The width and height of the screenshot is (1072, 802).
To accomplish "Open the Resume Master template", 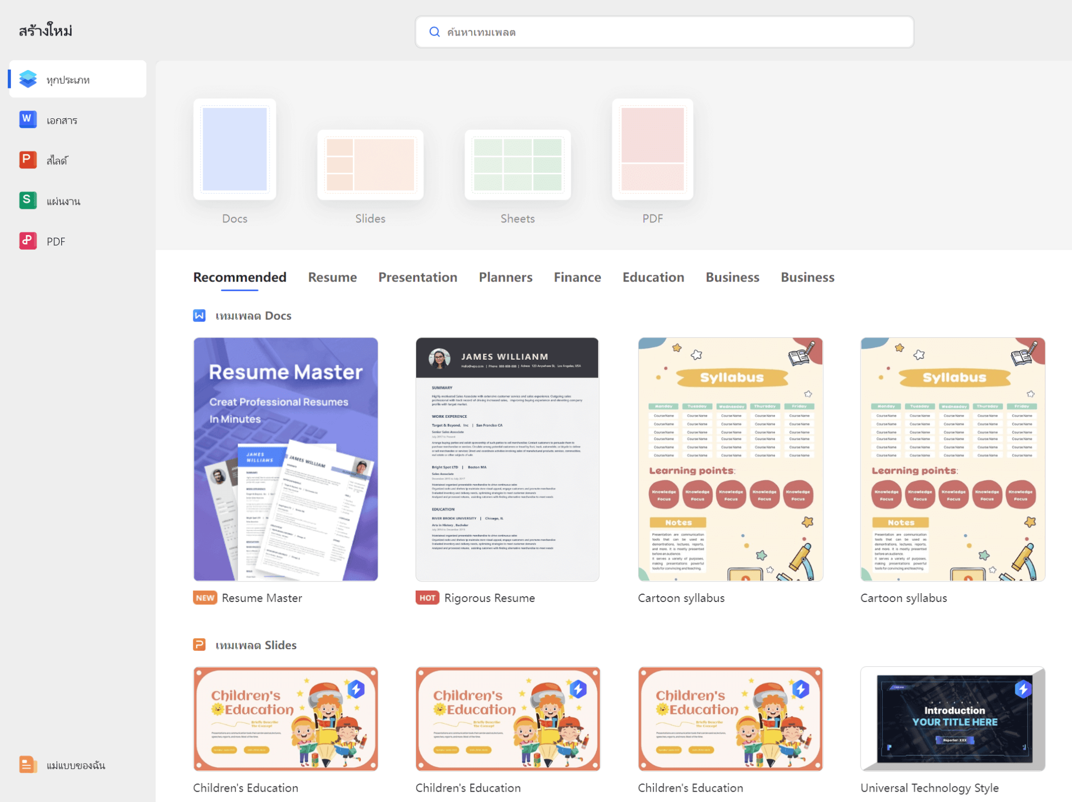I will [286, 459].
